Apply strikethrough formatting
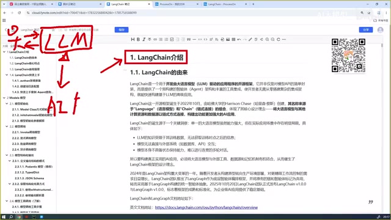Image resolution: width=391 pixels, height=220 pixels. pos(149,39)
